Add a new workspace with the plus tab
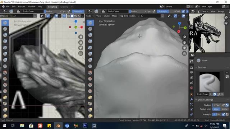The height and width of the screenshot is (129, 230). [x=72, y=7]
